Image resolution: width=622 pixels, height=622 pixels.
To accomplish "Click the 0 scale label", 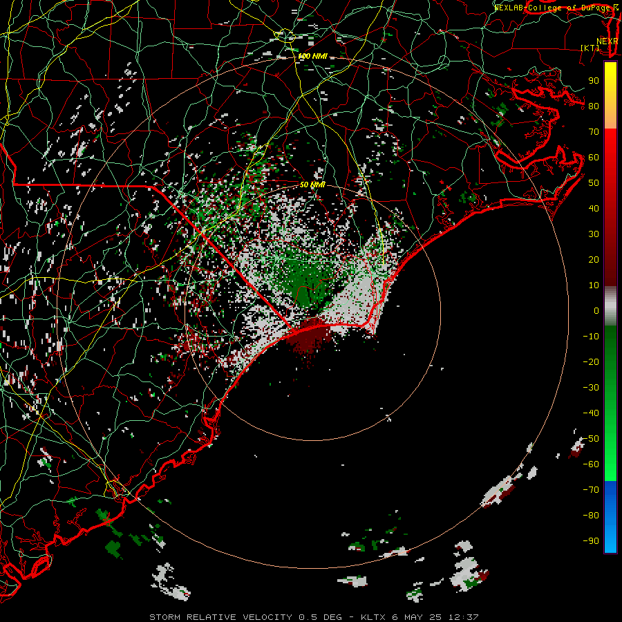I will [596, 311].
